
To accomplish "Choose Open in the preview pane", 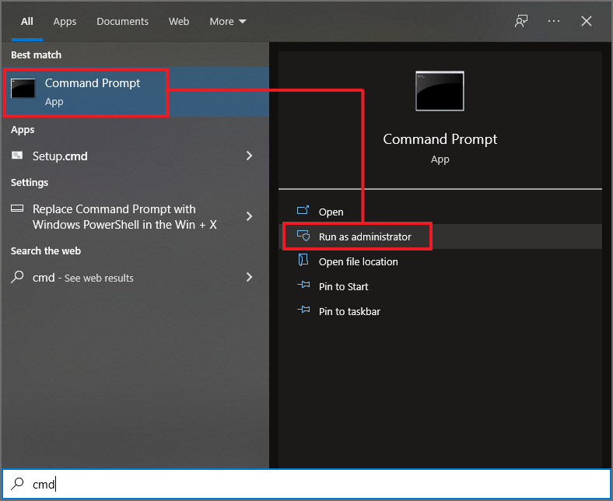I will click(x=440, y=212).
